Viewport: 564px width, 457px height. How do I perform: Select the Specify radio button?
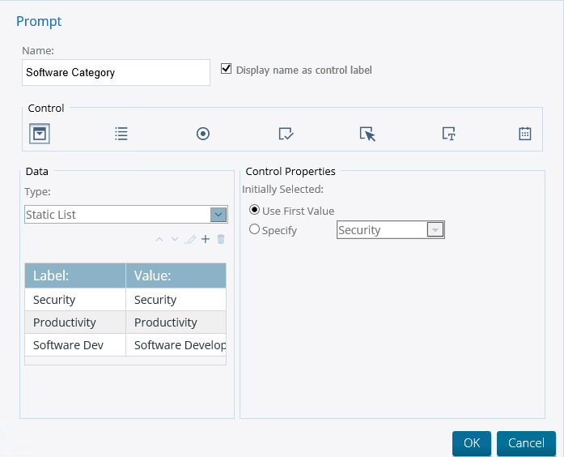[254, 229]
